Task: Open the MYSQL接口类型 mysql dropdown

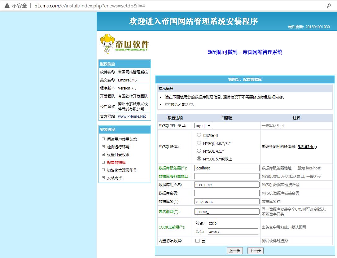Action: tap(203, 125)
